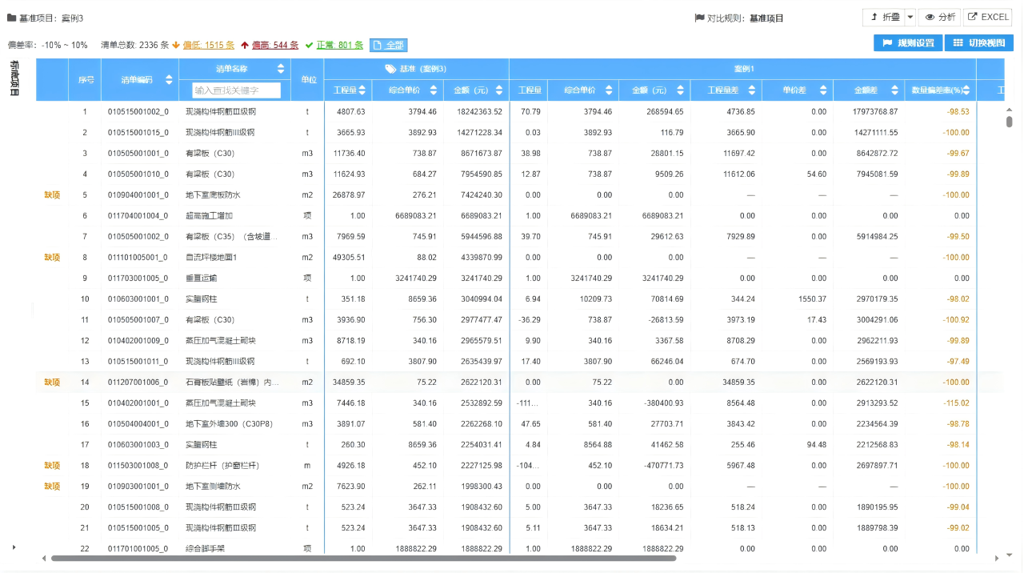Image resolution: width=1024 pixels, height=573 pixels.
Task: Click the green checkmark by 正常
Action: click(x=309, y=46)
